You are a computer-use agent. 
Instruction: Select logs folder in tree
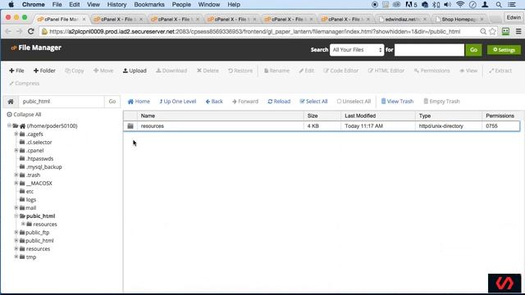click(x=31, y=200)
